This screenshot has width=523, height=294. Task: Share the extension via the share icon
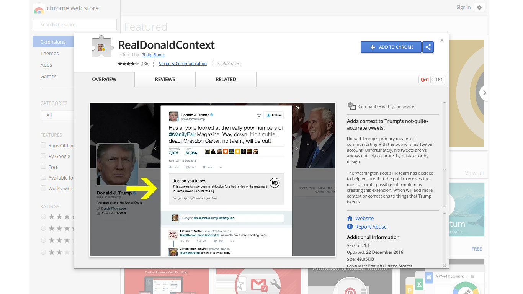pos(428,47)
